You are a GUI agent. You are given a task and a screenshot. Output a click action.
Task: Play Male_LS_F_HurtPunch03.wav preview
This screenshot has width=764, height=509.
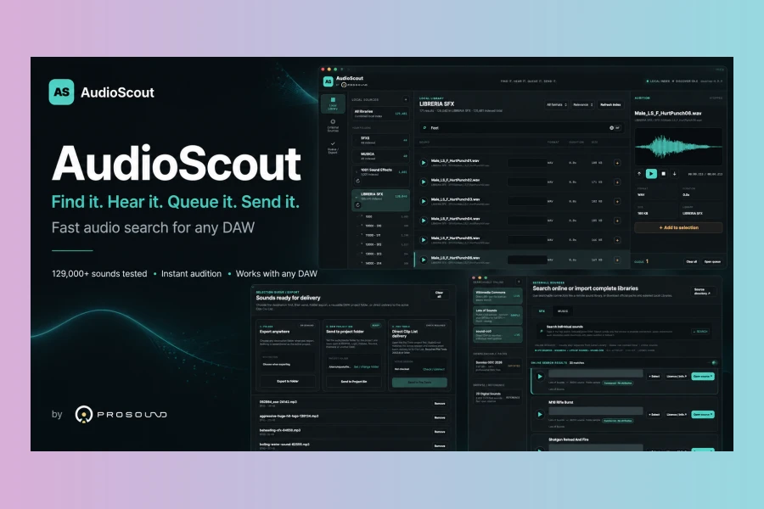pos(424,201)
